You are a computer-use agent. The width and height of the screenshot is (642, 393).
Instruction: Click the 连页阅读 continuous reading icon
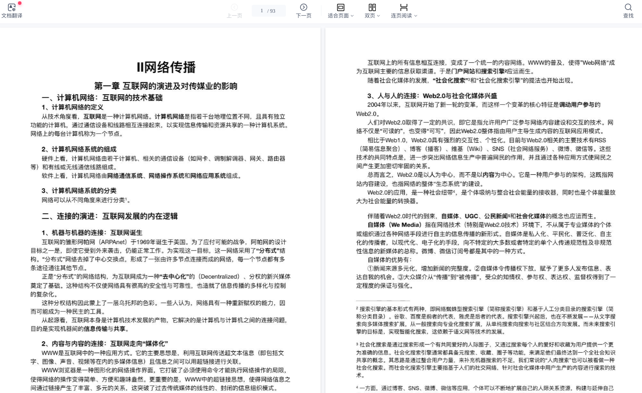point(403,7)
